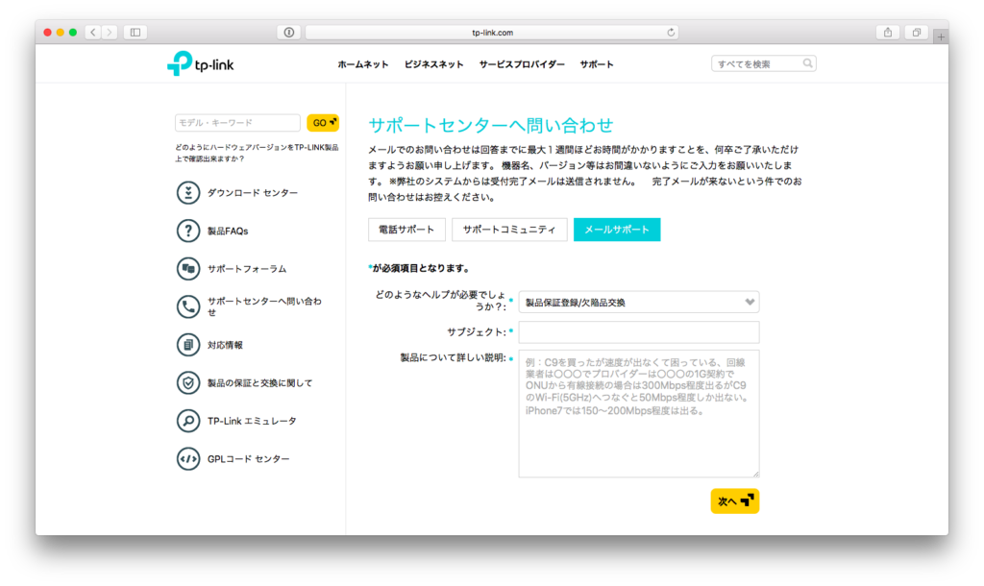
Task: Click the TP-Link エミュレータ magnifier icon
Action: (187, 421)
